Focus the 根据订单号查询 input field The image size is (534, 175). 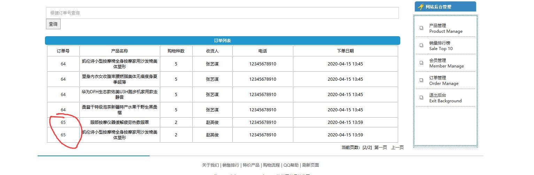tap(222, 13)
